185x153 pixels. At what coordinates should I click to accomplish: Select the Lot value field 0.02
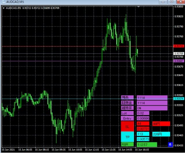(143, 113)
